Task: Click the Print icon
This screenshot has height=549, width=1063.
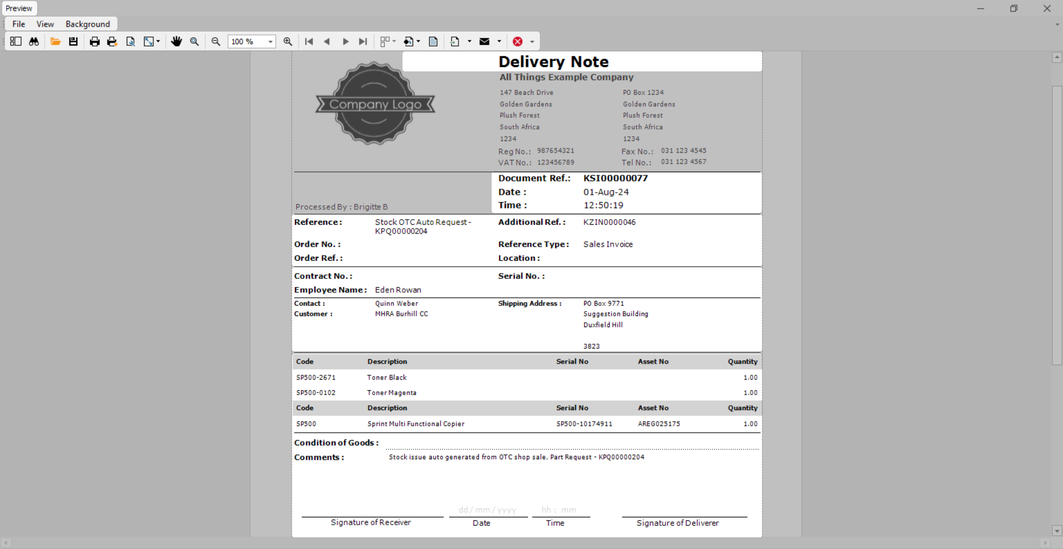Action: click(x=95, y=42)
